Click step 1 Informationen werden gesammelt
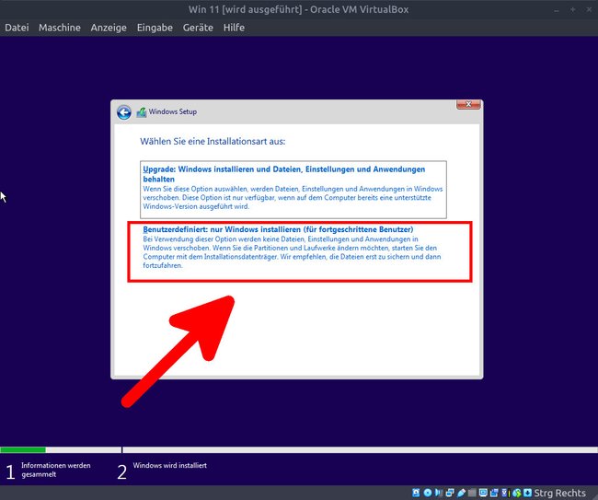Image resolution: width=598 pixels, height=500 pixels. point(49,471)
